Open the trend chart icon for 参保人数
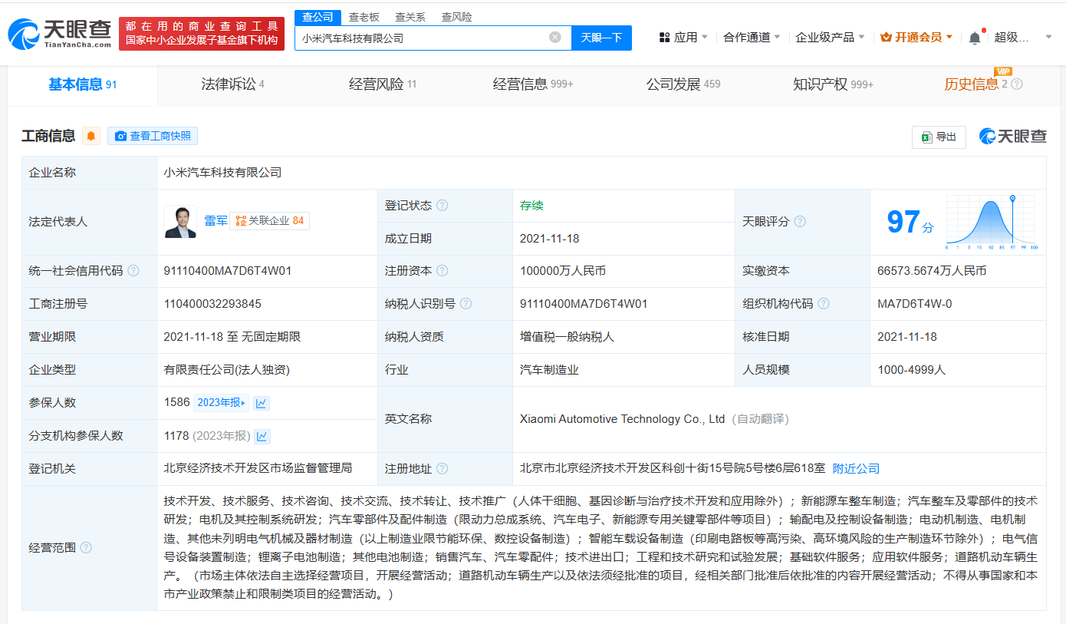 [x=262, y=403]
